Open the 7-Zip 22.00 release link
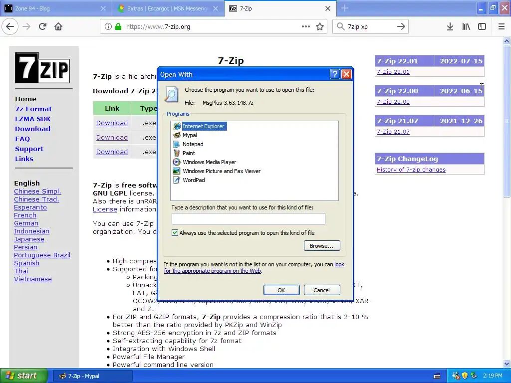Viewport: 511px width, 383px height. point(393,102)
